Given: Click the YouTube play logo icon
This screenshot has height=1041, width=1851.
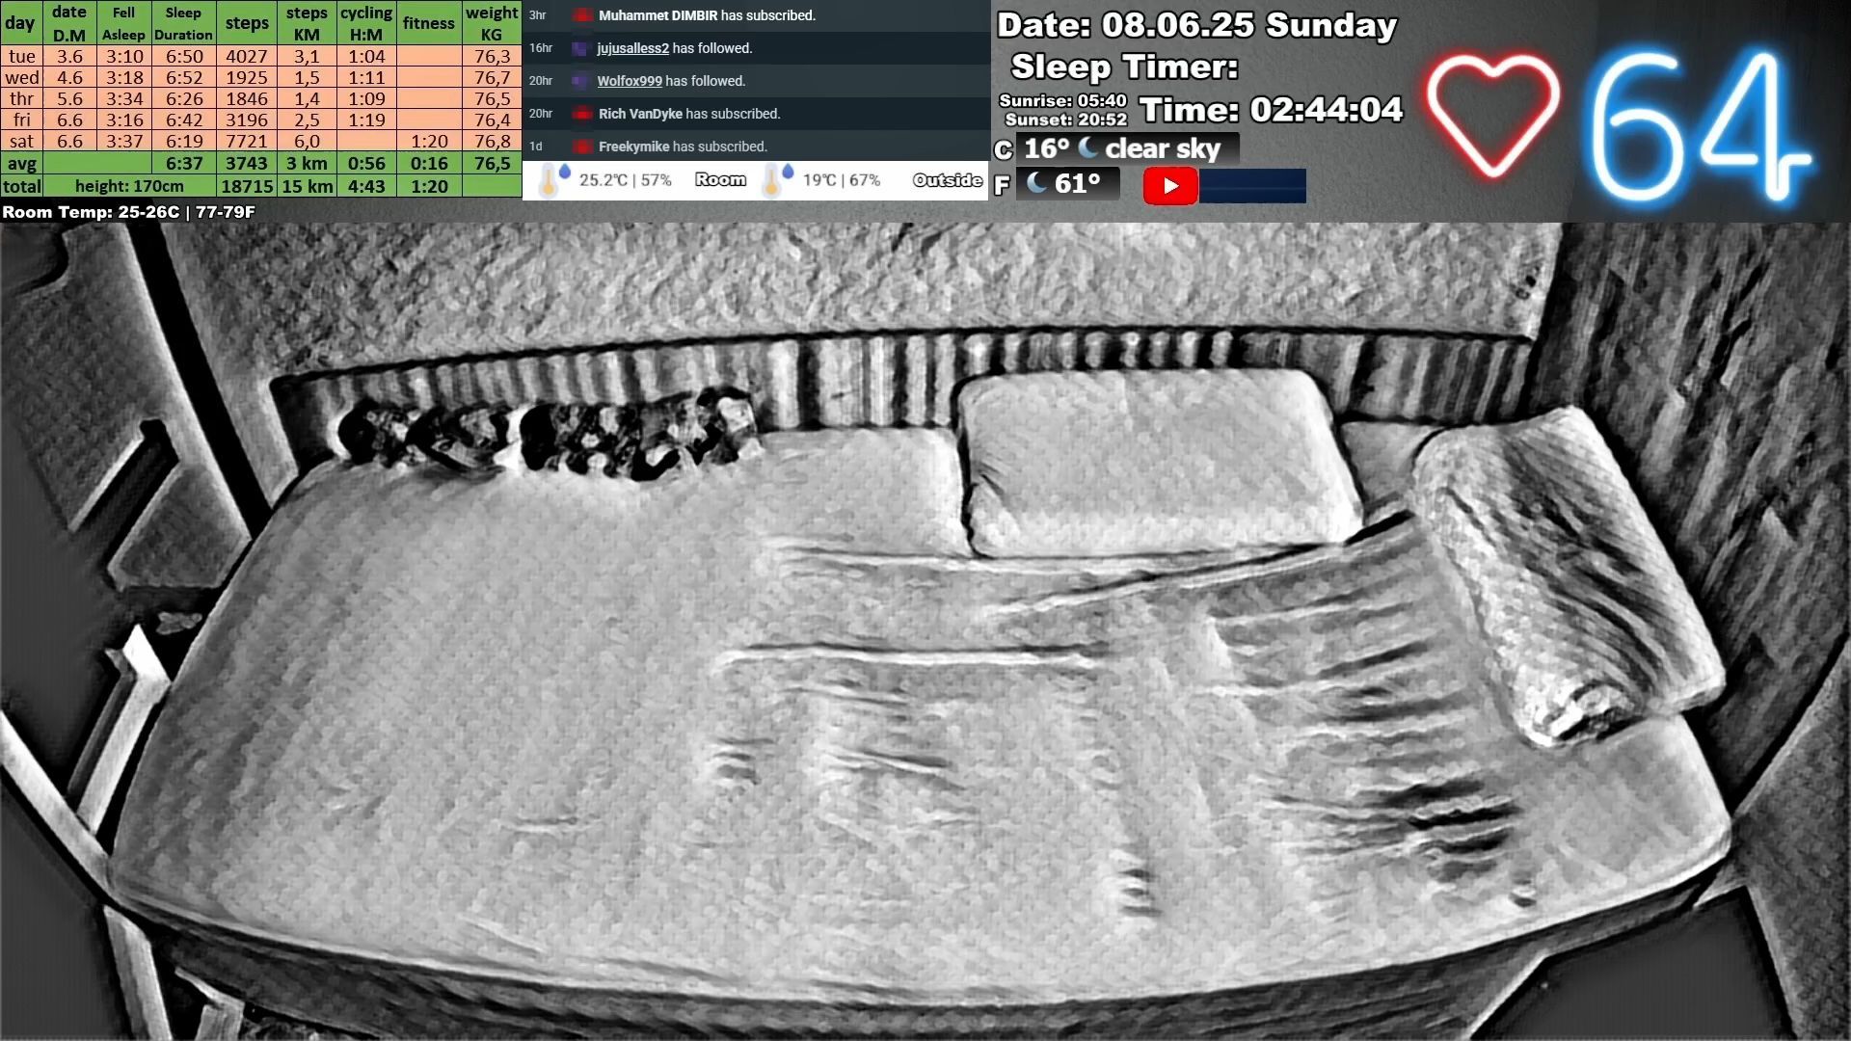Looking at the screenshot, I should pyautogui.click(x=1170, y=185).
